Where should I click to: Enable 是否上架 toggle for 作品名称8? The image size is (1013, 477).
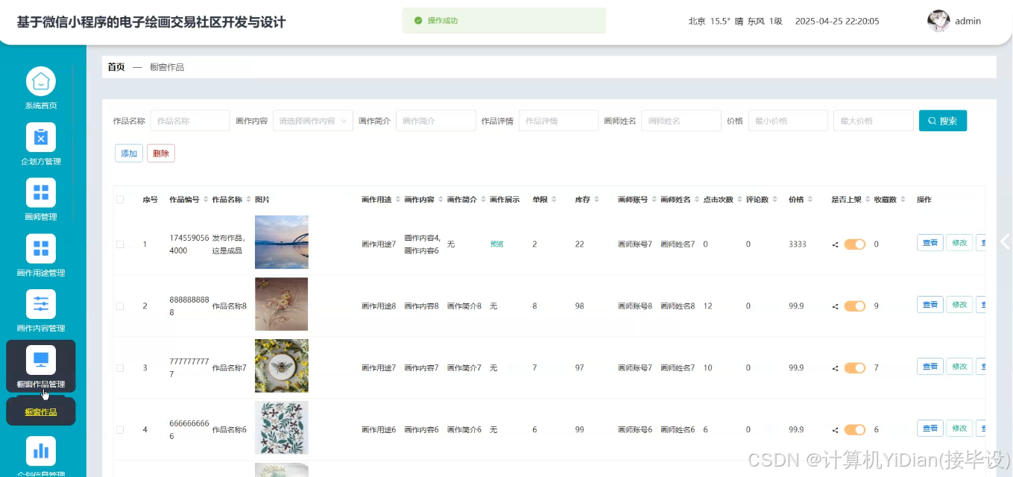855,304
